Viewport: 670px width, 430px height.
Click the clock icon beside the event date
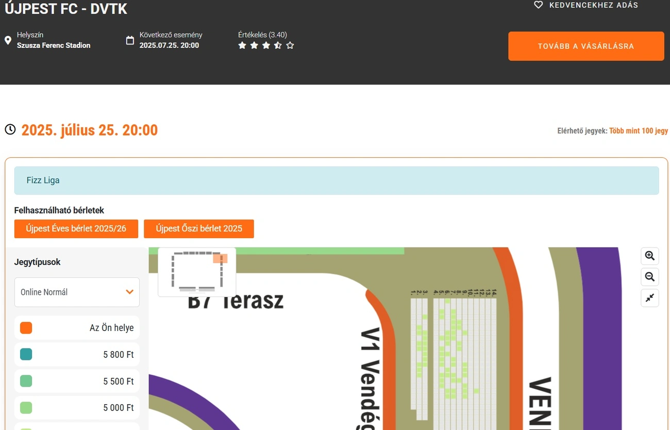[10, 129]
